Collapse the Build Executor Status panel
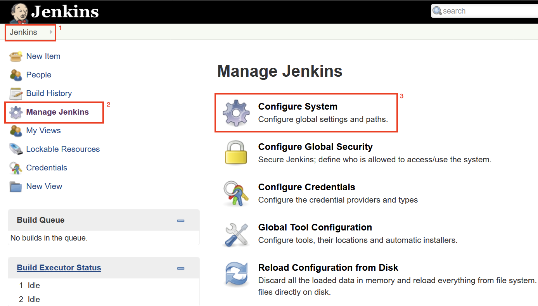The width and height of the screenshot is (538, 306). point(180,268)
